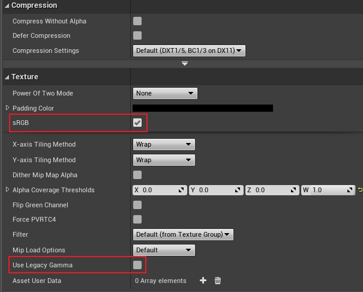Open Mip Load Options dropdown
The width and height of the screenshot is (363, 292).
point(164,250)
